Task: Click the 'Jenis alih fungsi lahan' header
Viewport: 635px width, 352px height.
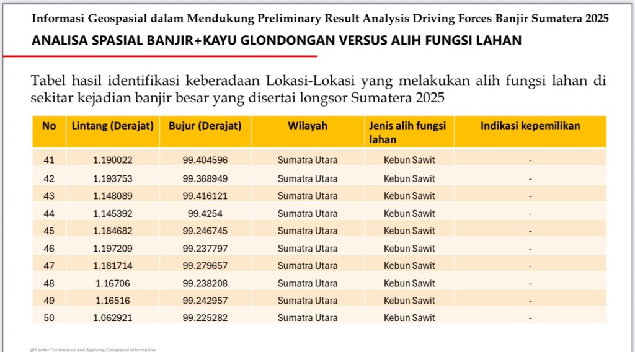Action: [408, 132]
